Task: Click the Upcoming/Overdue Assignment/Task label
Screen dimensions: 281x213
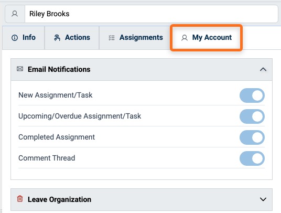Action: 80,116
